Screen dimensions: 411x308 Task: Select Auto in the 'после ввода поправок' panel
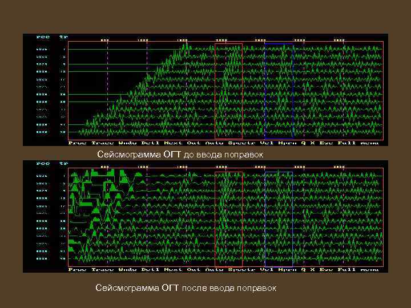tap(214, 269)
